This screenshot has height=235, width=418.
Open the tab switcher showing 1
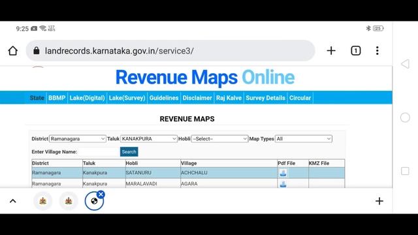[355, 51]
